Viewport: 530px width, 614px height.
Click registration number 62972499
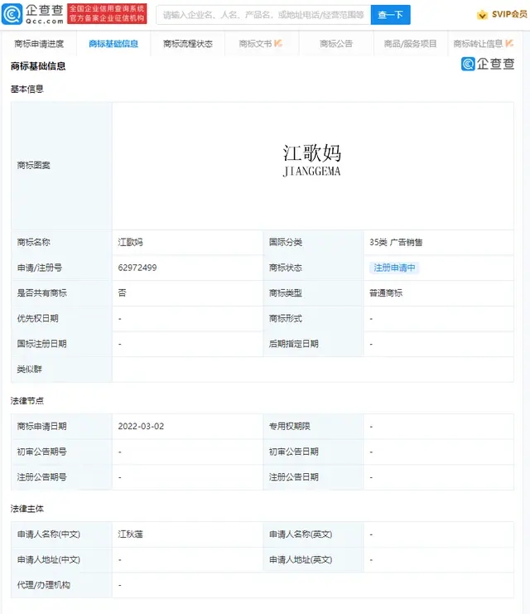(x=137, y=268)
